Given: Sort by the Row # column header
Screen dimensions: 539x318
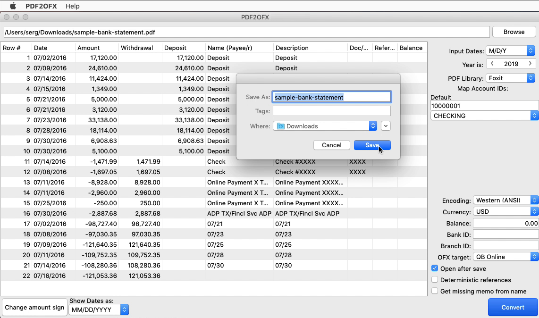Looking at the screenshot, I should coord(16,48).
